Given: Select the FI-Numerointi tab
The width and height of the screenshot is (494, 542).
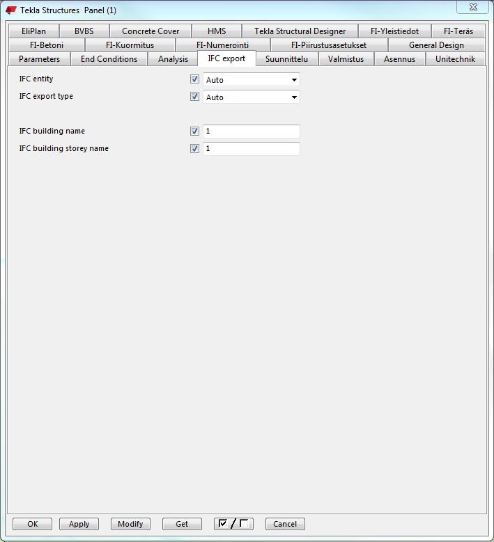Looking at the screenshot, I should [222, 45].
